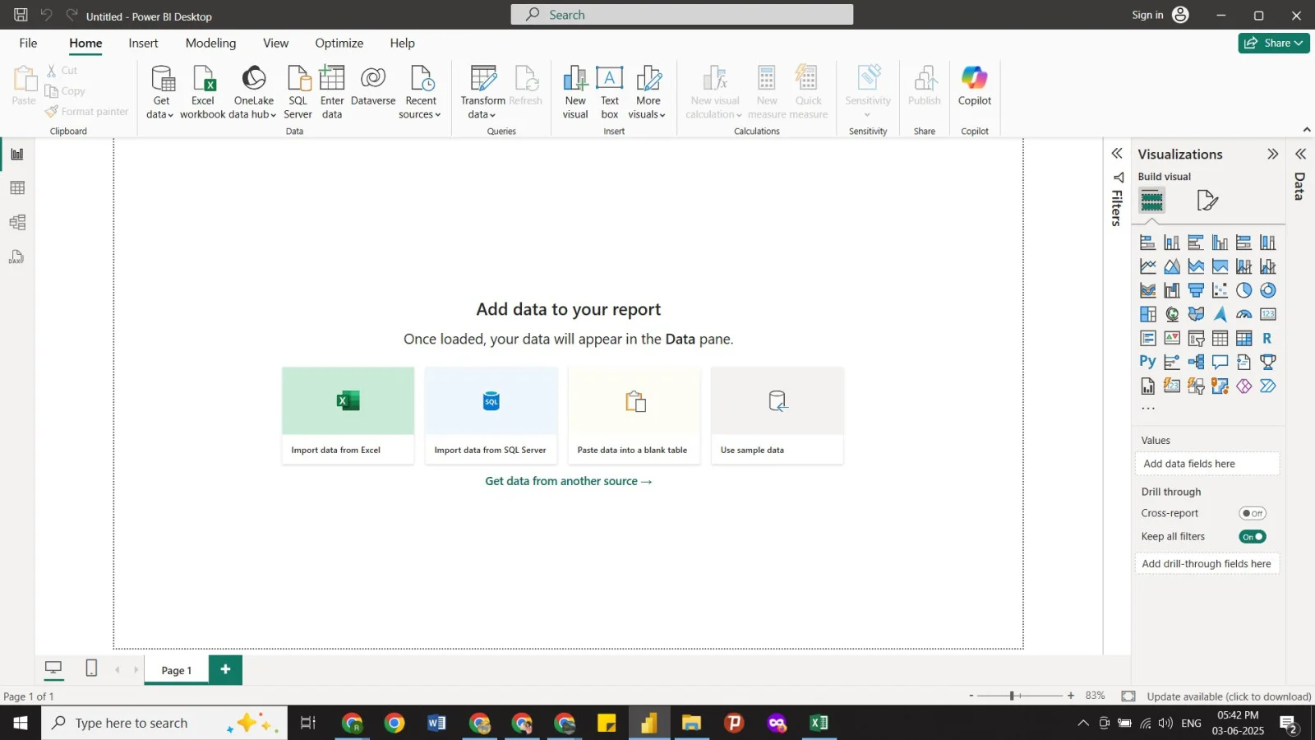Select the Page 1 tab
This screenshot has width=1315, height=740.
[x=177, y=670]
